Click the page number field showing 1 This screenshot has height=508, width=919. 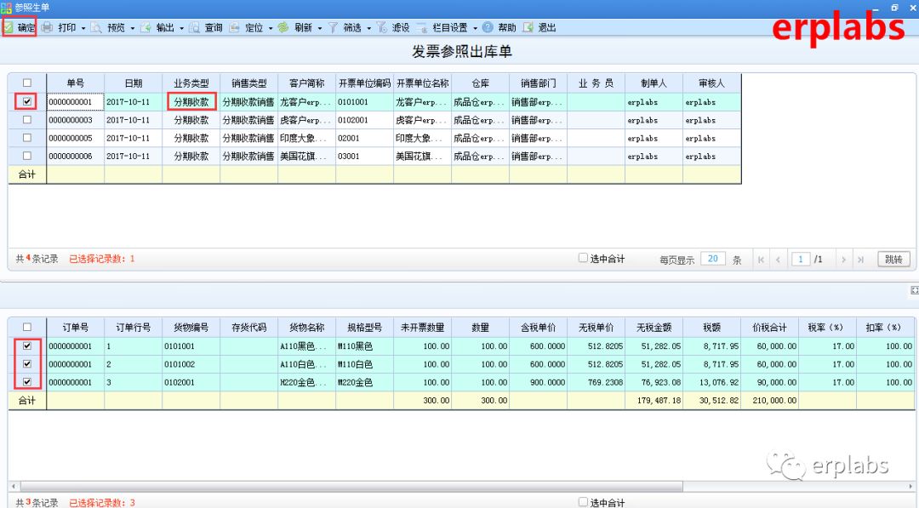point(801,259)
